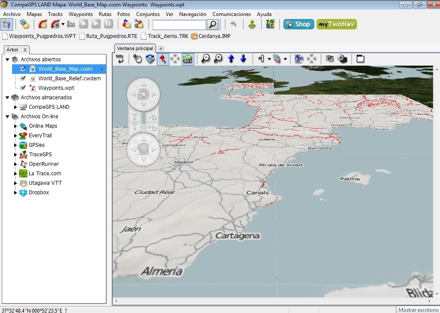440x313 pixels.
Task: Expand the Dropbox tree node
Action: click(x=16, y=193)
